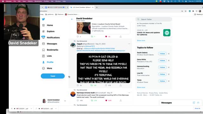Screen dimensions: 203x114
Task: Close the David Snedeker Twitter tab
Action: [x=93, y=7]
